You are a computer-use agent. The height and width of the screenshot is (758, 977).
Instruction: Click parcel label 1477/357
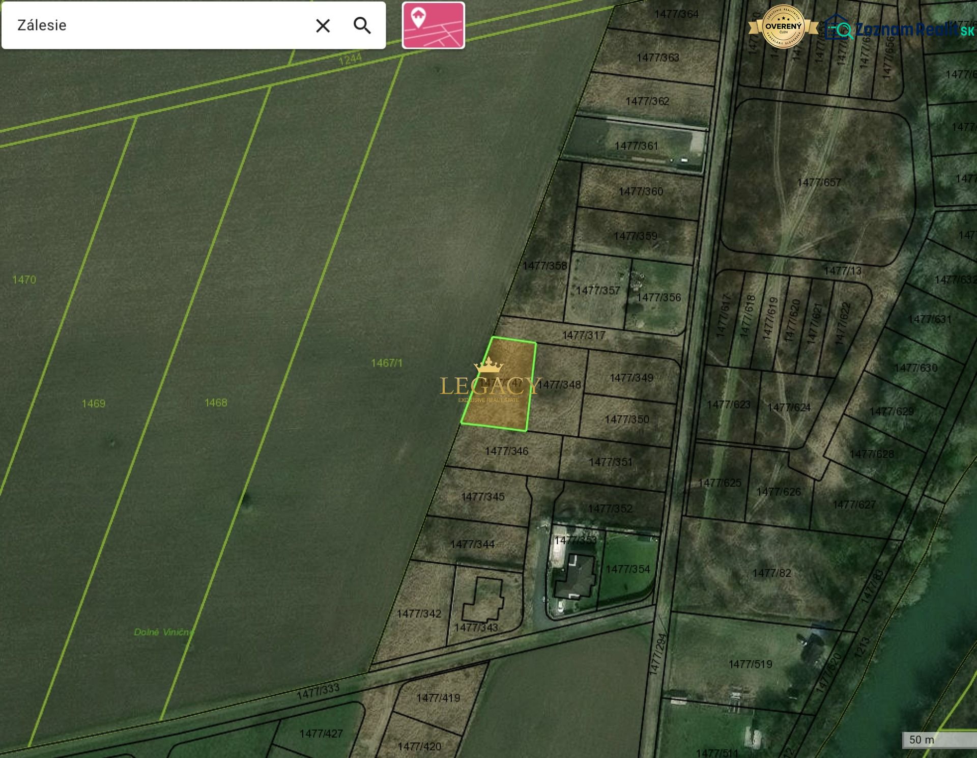click(x=598, y=291)
